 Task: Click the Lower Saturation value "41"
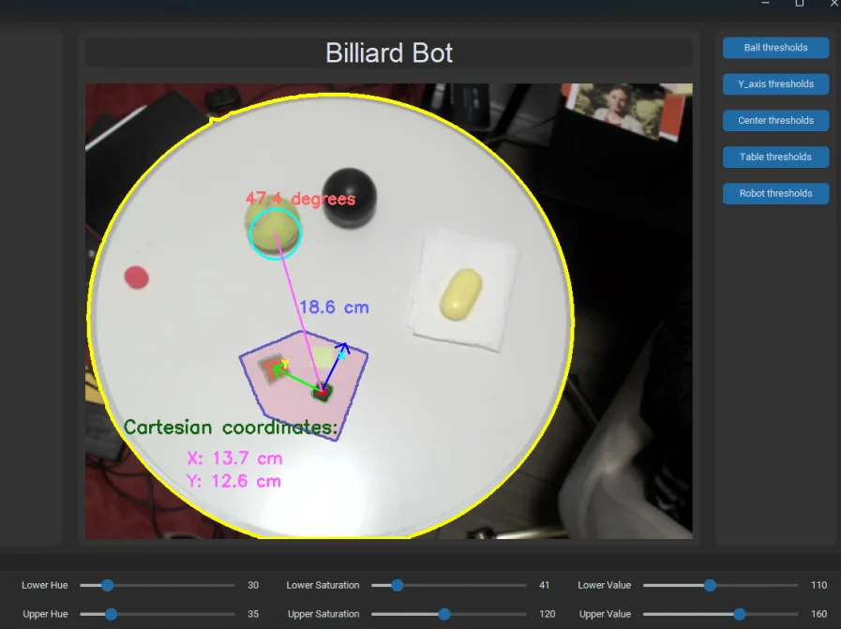[544, 585]
